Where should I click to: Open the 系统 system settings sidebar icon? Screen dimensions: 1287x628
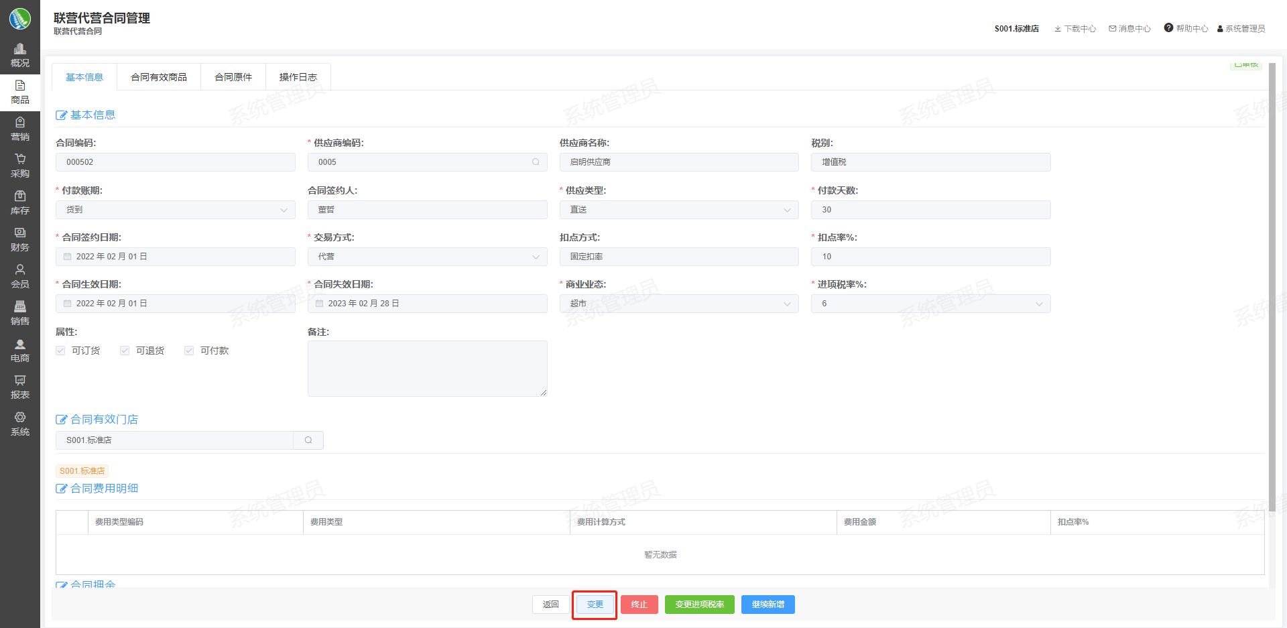click(20, 424)
